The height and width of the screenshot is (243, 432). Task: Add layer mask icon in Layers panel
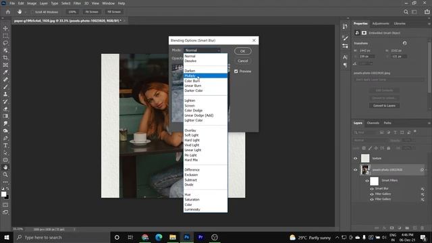pos(391,228)
